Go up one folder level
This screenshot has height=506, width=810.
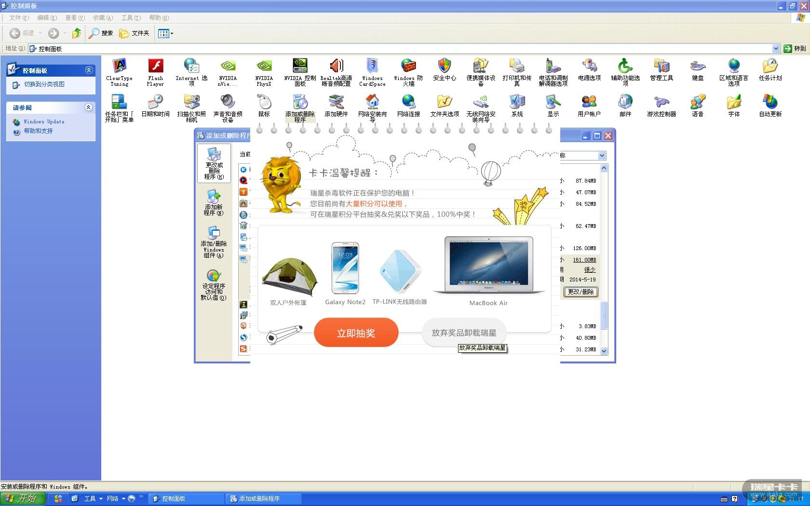76,33
